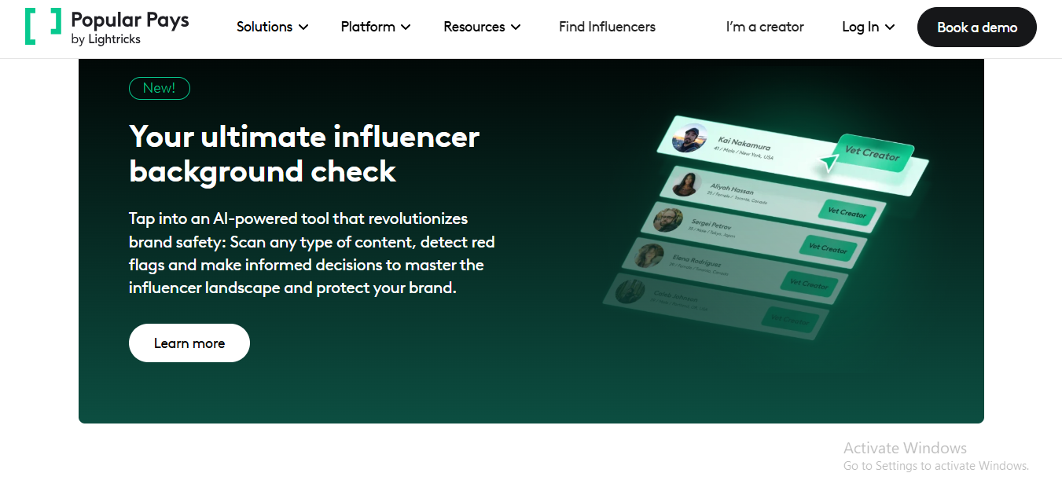The image size is (1062, 495).
Task: Click Vet Creator beside Aliyah Hassan
Action: (847, 213)
